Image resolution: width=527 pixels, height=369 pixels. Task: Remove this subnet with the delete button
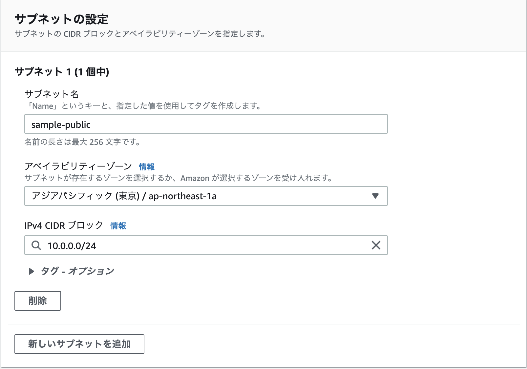coord(37,301)
